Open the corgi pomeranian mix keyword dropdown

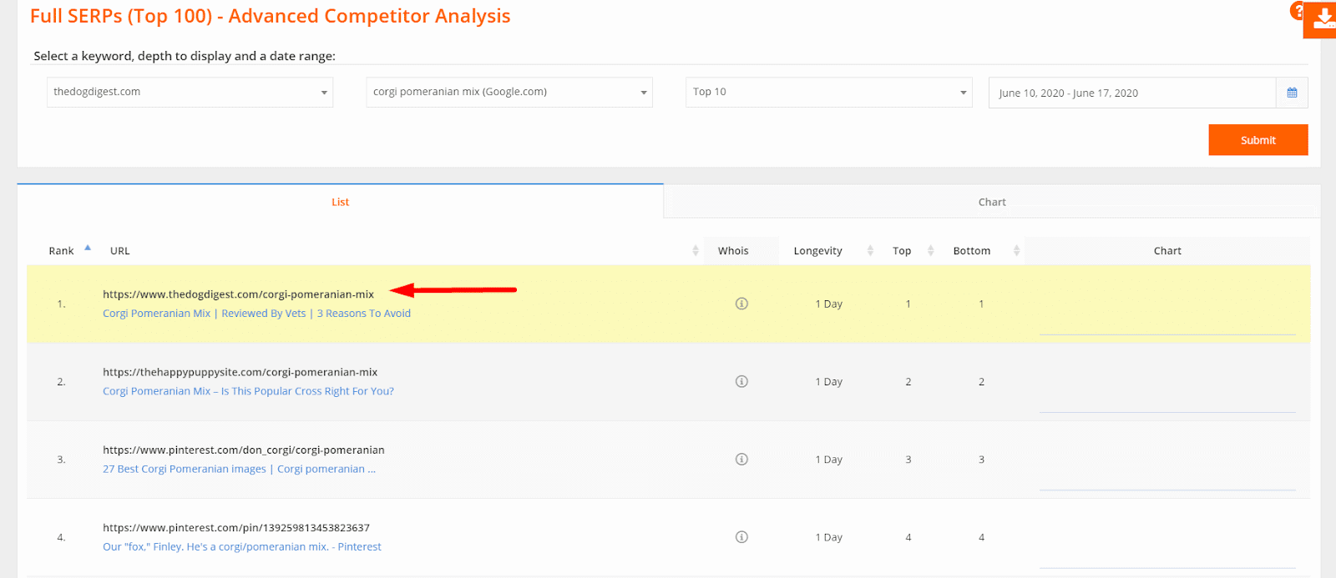coord(509,92)
